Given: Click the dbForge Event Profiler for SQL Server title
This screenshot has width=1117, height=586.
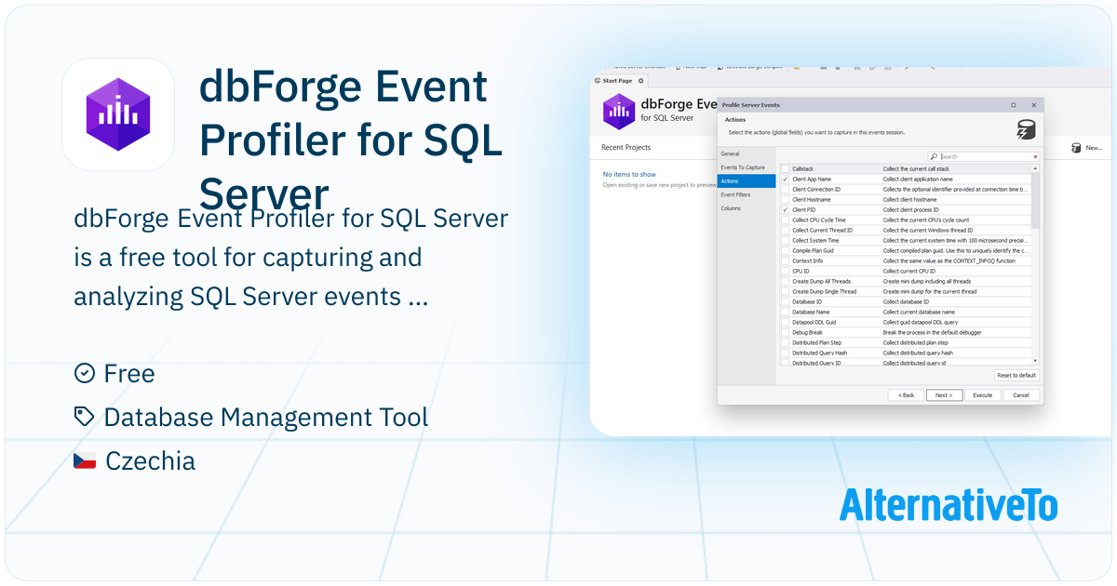Looking at the screenshot, I should pyautogui.click(x=351, y=140).
